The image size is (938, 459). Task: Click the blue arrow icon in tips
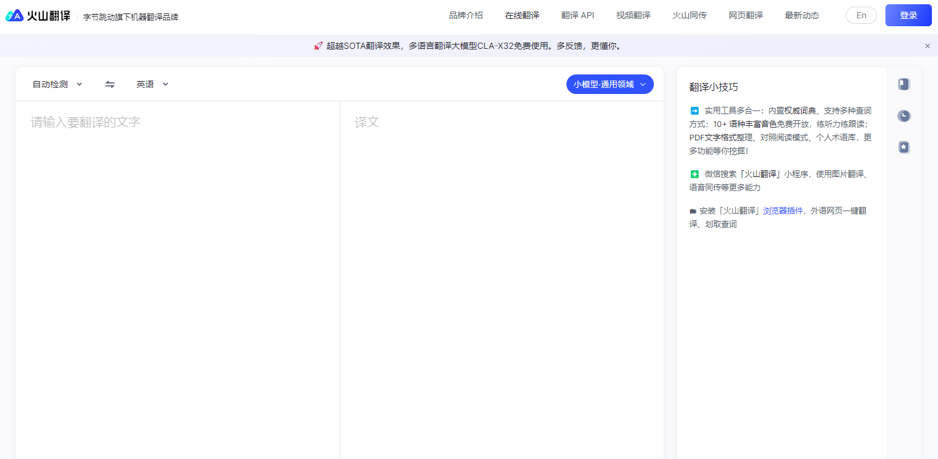point(694,110)
